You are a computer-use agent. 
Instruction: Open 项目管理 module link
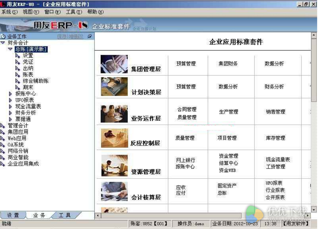pos(227,138)
